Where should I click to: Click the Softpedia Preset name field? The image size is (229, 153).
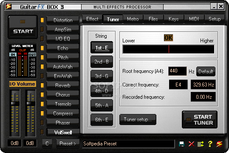click(128, 144)
